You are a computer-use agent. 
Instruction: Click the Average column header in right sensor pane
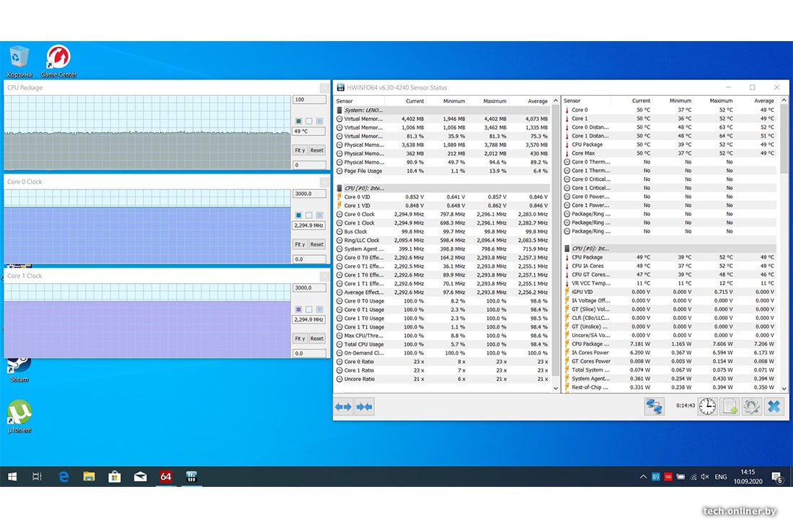[763, 101]
